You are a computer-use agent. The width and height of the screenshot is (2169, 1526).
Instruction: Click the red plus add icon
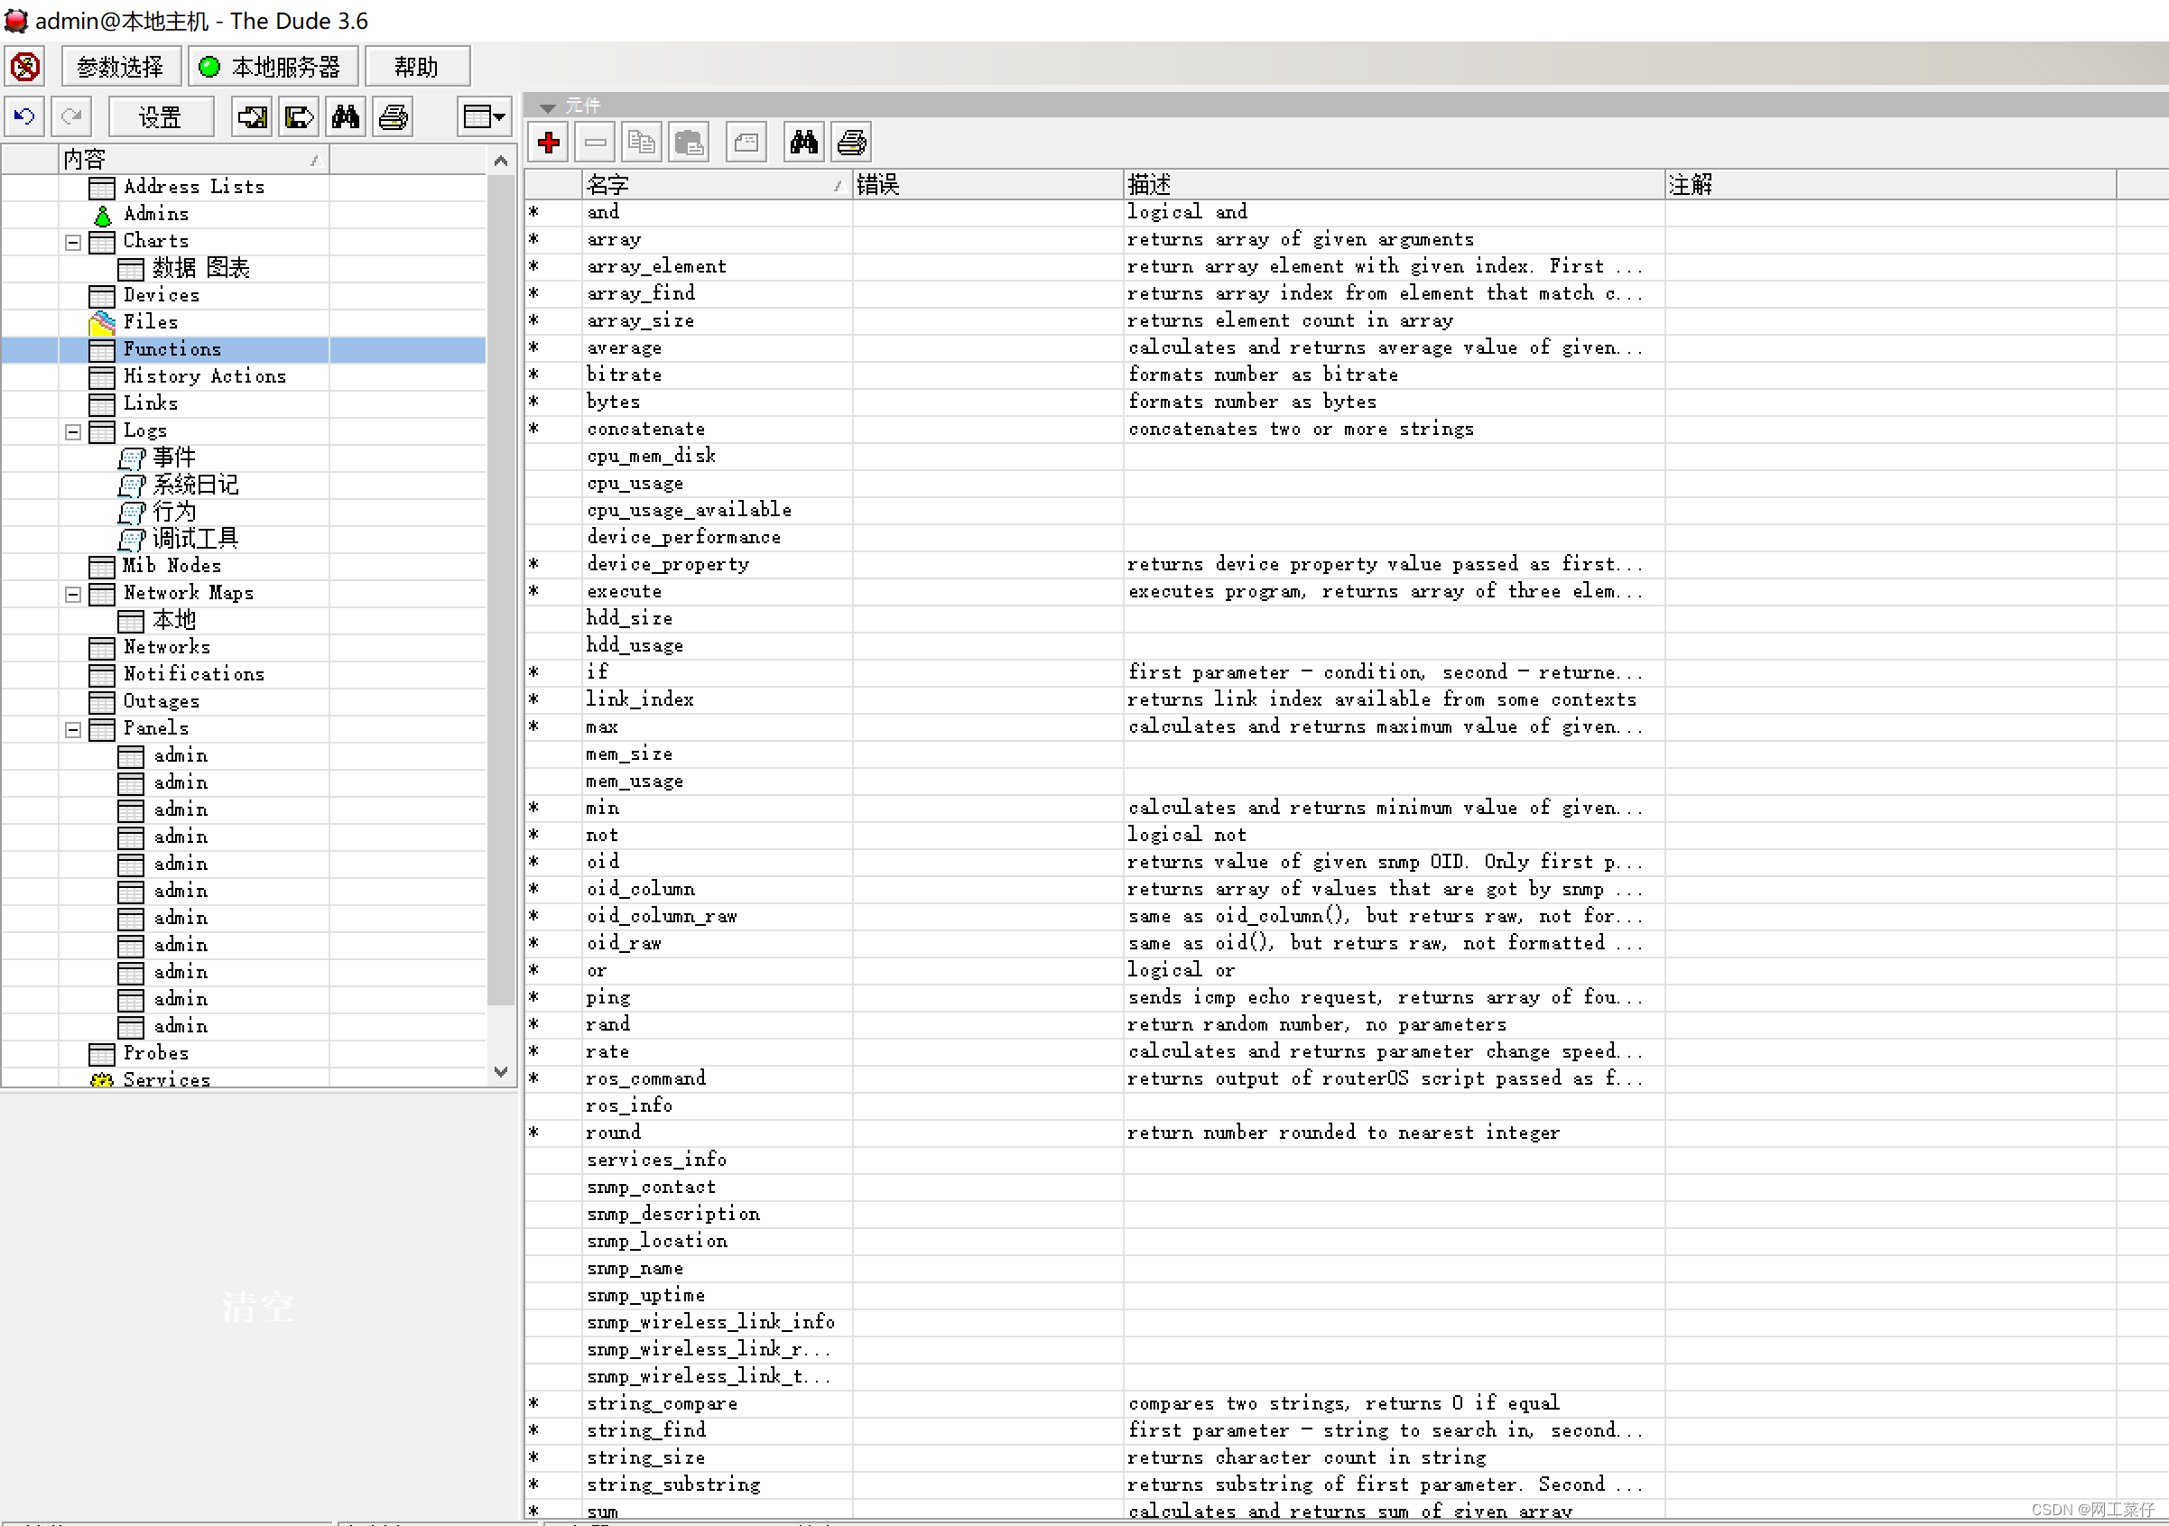548,143
